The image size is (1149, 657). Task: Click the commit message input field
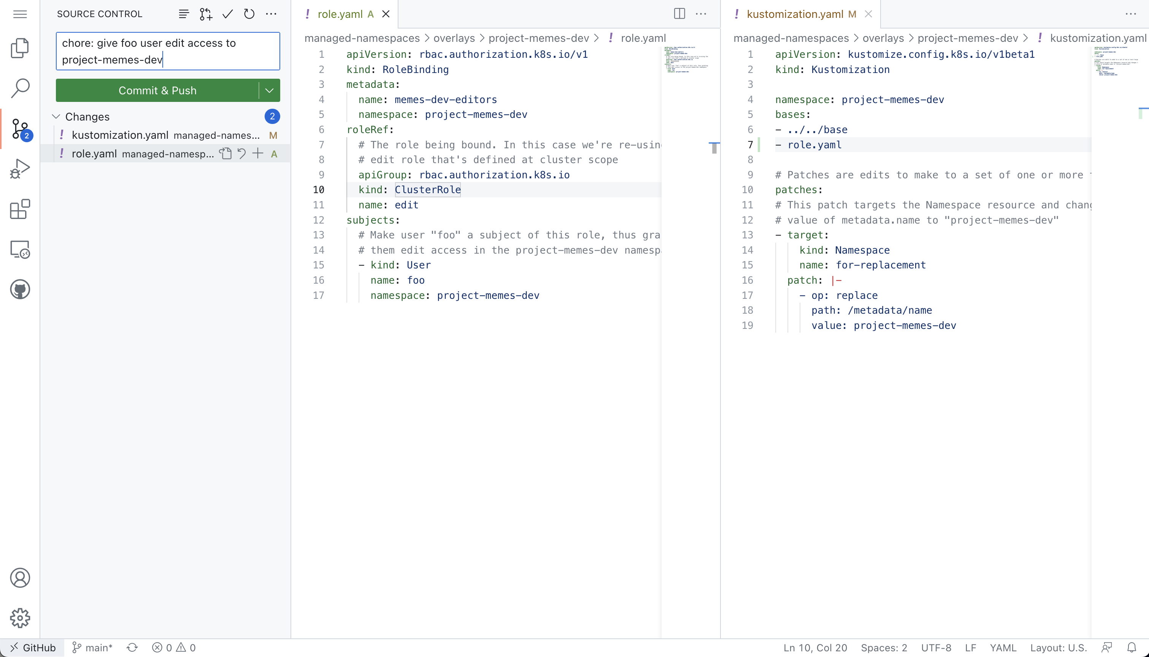[x=167, y=51]
